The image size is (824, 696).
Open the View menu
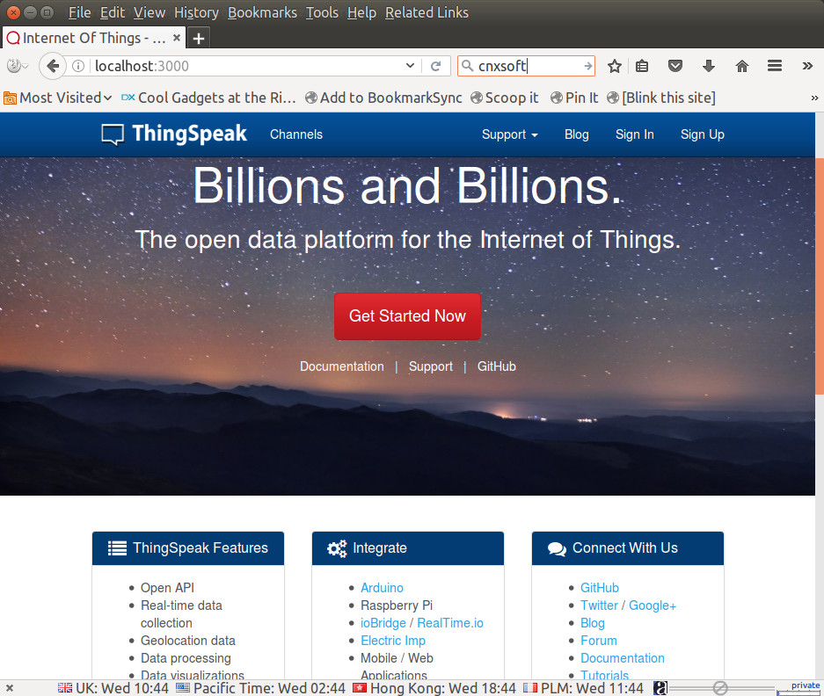[149, 12]
